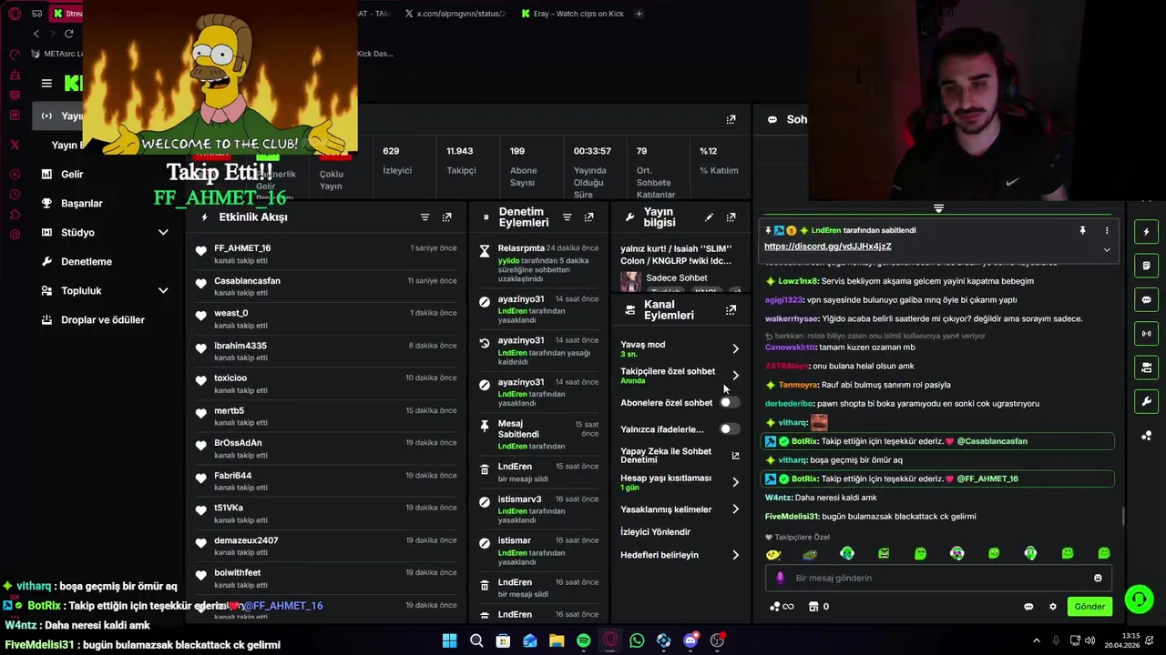
Task: Click İzleyici Yönlendir option
Action: point(655,532)
